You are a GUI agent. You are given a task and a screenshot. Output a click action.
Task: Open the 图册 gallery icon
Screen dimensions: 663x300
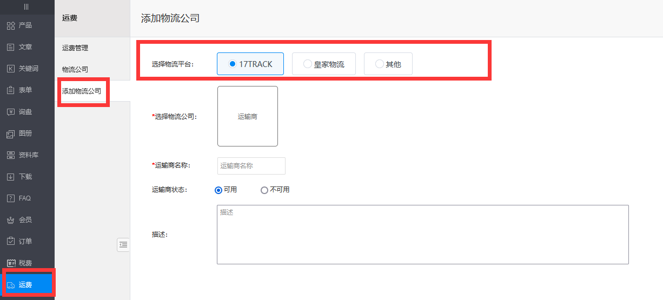coord(10,134)
